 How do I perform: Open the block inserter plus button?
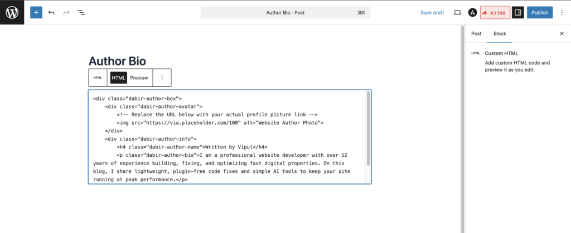pyautogui.click(x=36, y=12)
